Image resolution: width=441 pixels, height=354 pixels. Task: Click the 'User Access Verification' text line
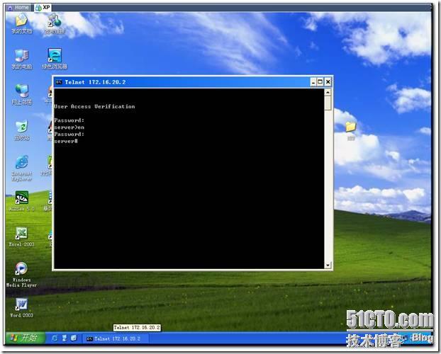[94, 106]
